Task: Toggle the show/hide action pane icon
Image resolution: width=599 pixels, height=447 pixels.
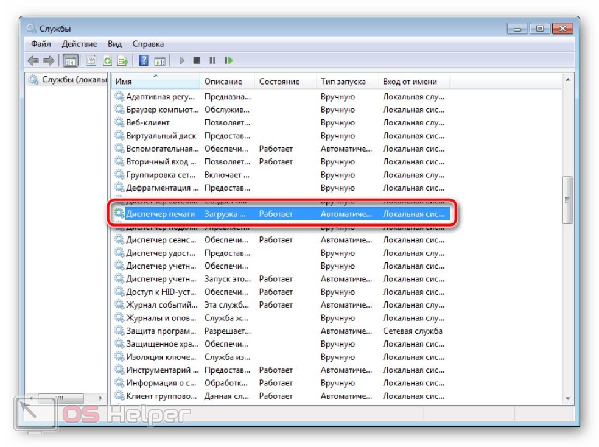Action: pos(159,60)
